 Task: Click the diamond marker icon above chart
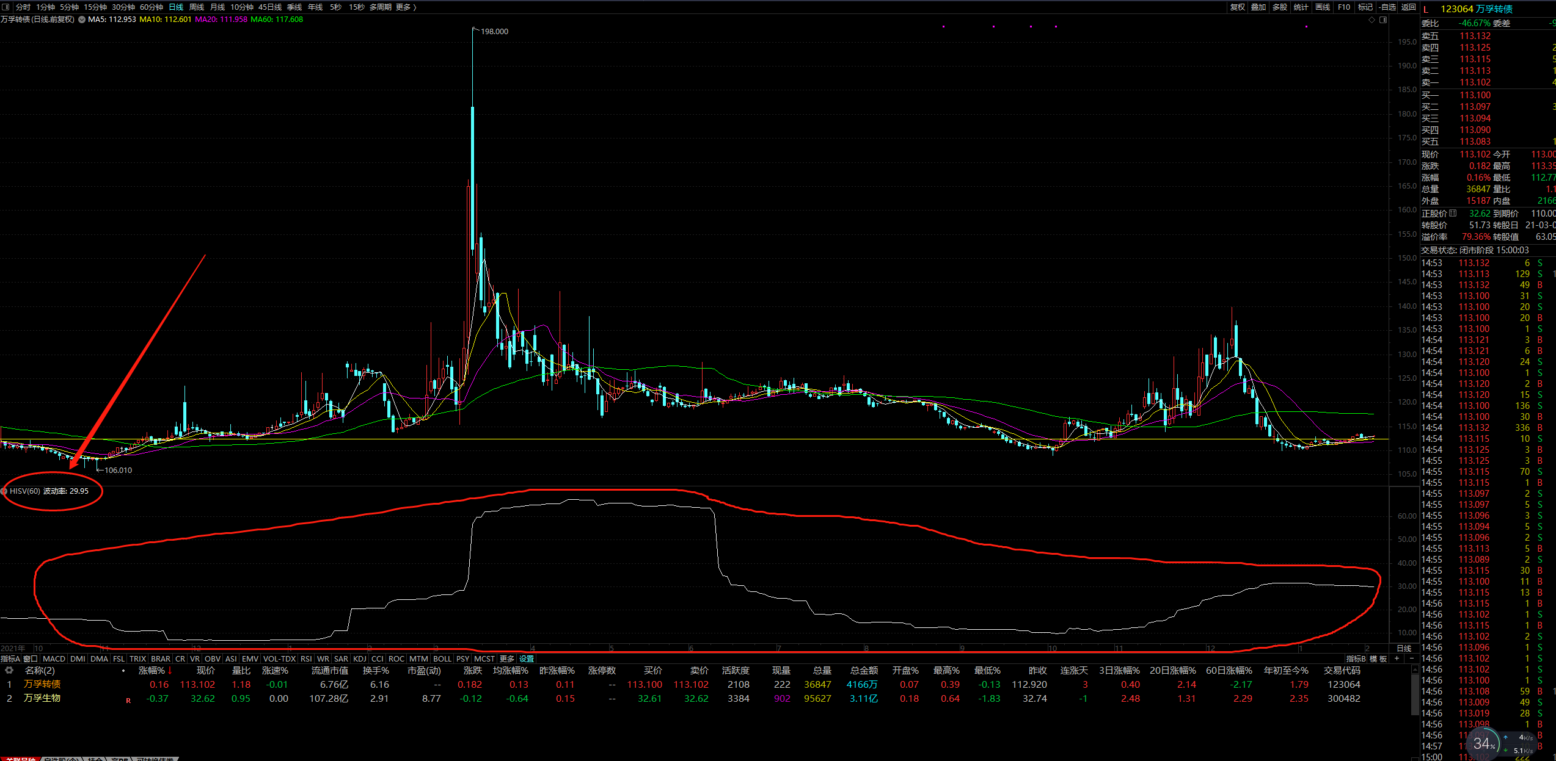coord(1372,20)
